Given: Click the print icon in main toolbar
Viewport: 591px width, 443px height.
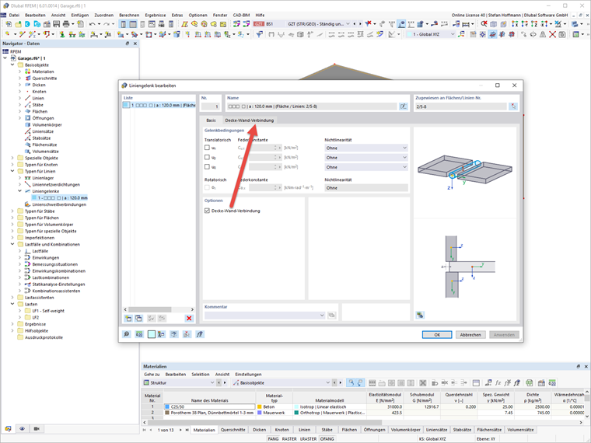Looking at the screenshot, I should [66, 24].
